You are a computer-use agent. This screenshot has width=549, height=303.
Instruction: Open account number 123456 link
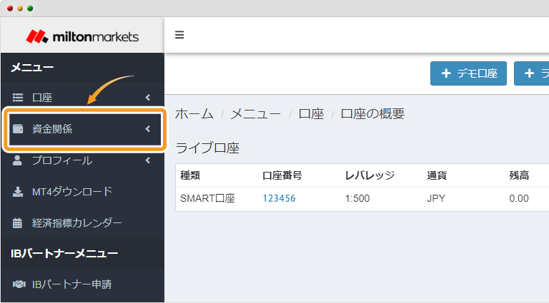[x=279, y=198]
